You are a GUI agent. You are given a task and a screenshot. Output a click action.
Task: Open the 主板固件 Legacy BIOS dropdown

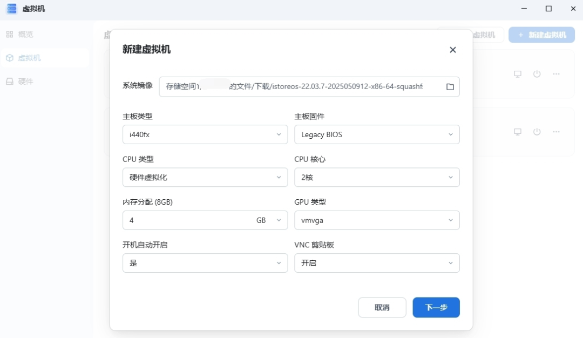[x=377, y=134]
